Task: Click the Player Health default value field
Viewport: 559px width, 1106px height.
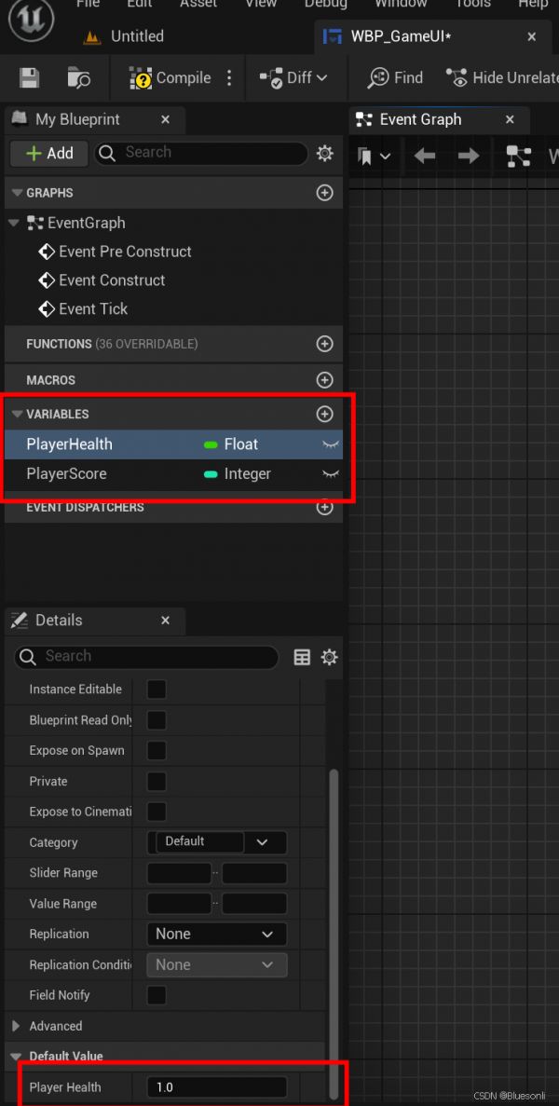Action: pos(216,1087)
